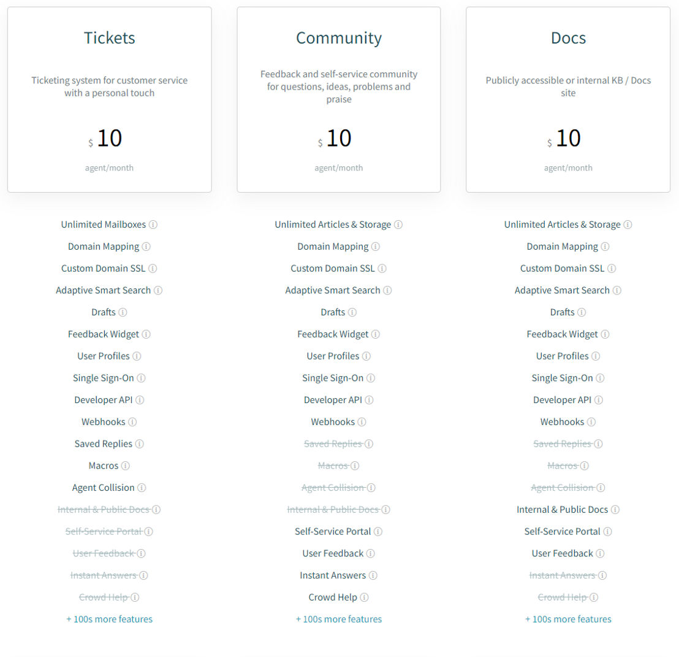Click info icon for Tickets Saved Replies
Screen dimensions: 679x657
(x=140, y=444)
